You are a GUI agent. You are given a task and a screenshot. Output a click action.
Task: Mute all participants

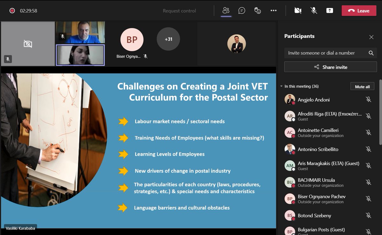pyautogui.click(x=362, y=86)
